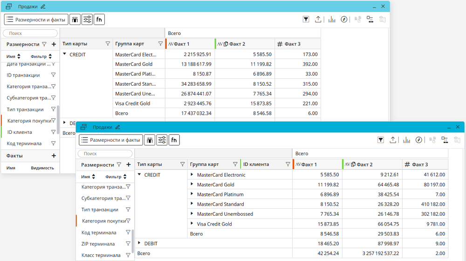Screen dimensions: 466x261
Task: Click the filter funnel toolbar icon in back window
Action: 306,20
